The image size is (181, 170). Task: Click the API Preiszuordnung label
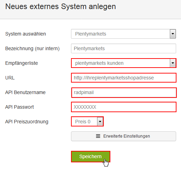click(27, 122)
